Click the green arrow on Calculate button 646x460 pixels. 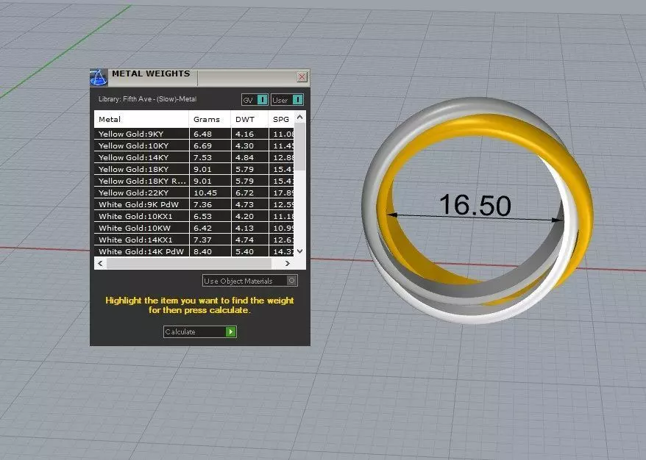coord(231,331)
